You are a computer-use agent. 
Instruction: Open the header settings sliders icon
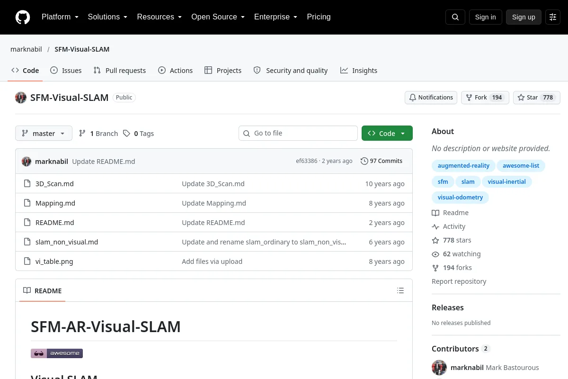click(x=553, y=17)
